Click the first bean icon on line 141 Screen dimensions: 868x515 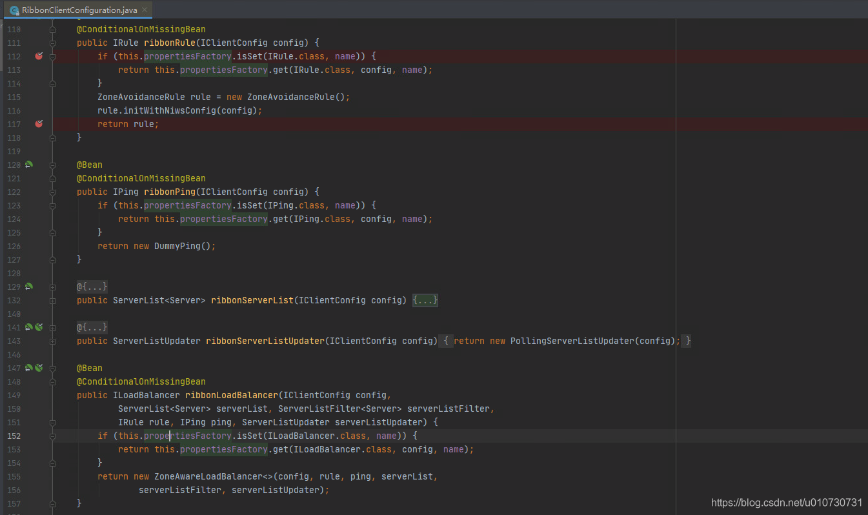[x=28, y=327]
